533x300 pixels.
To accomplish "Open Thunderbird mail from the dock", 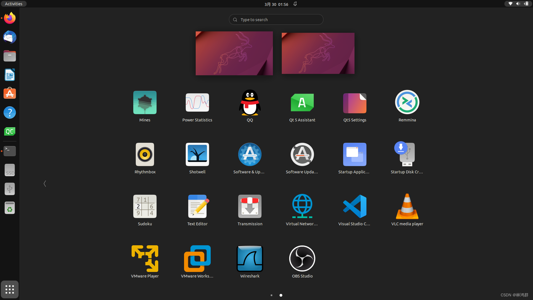I will 10,37.
